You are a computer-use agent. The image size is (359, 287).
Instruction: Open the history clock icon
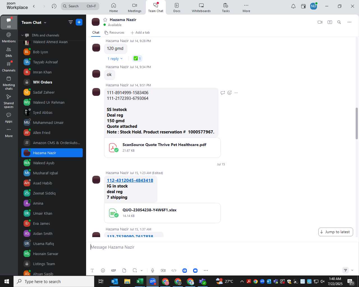(x=54, y=6)
